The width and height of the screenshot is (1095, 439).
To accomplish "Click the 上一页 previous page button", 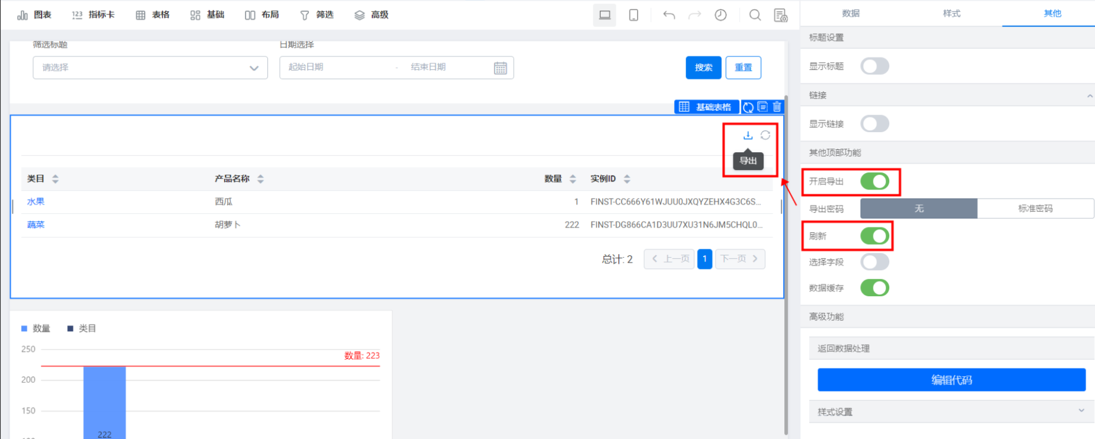I will click(x=669, y=259).
